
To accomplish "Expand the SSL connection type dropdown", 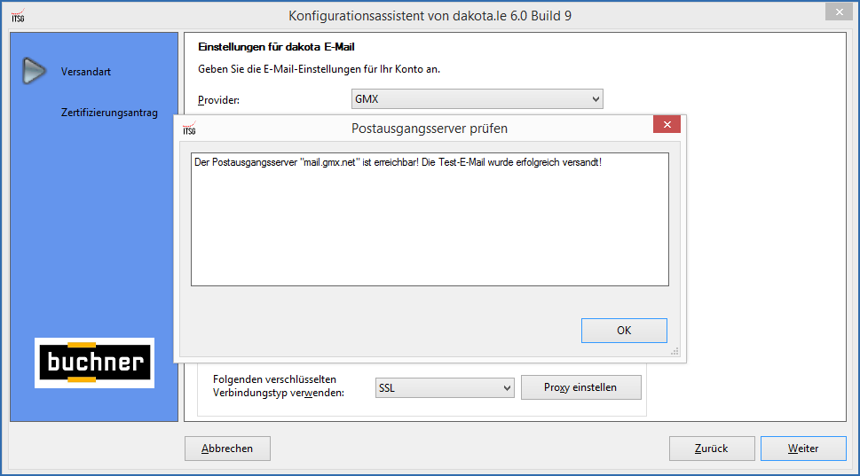I will 445,387.
